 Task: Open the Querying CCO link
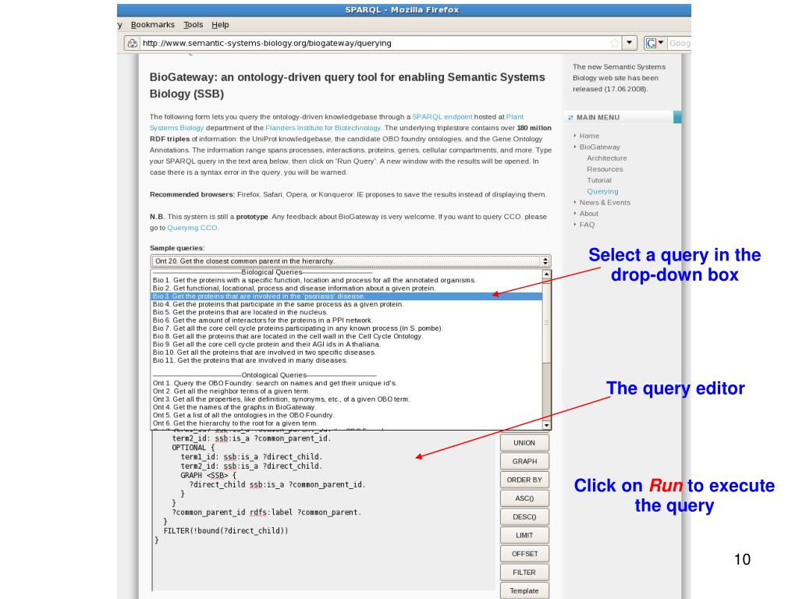point(192,228)
